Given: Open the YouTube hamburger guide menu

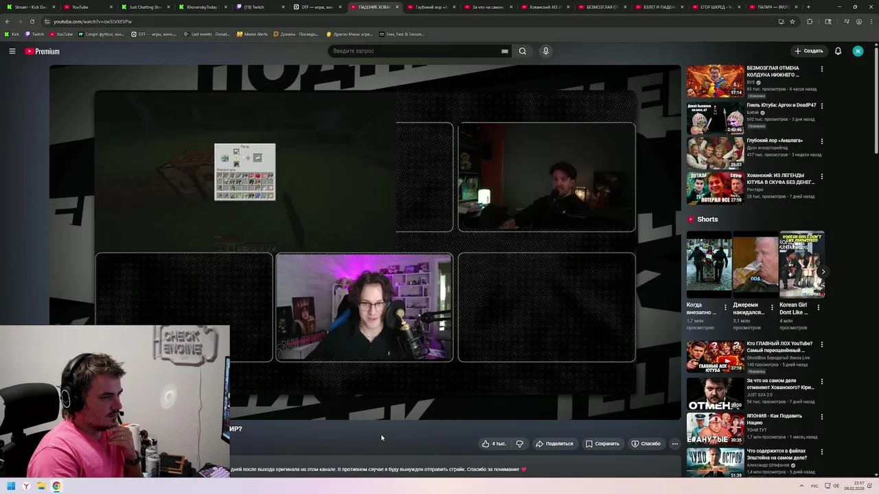Looking at the screenshot, I should (x=12, y=51).
